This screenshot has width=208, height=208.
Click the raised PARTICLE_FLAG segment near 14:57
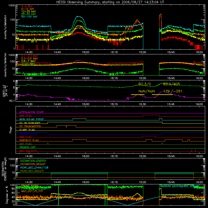[79, 140]
